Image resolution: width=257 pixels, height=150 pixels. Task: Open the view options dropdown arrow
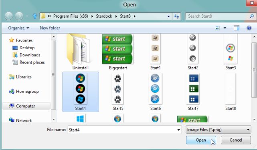pyautogui.click(x=225, y=28)
